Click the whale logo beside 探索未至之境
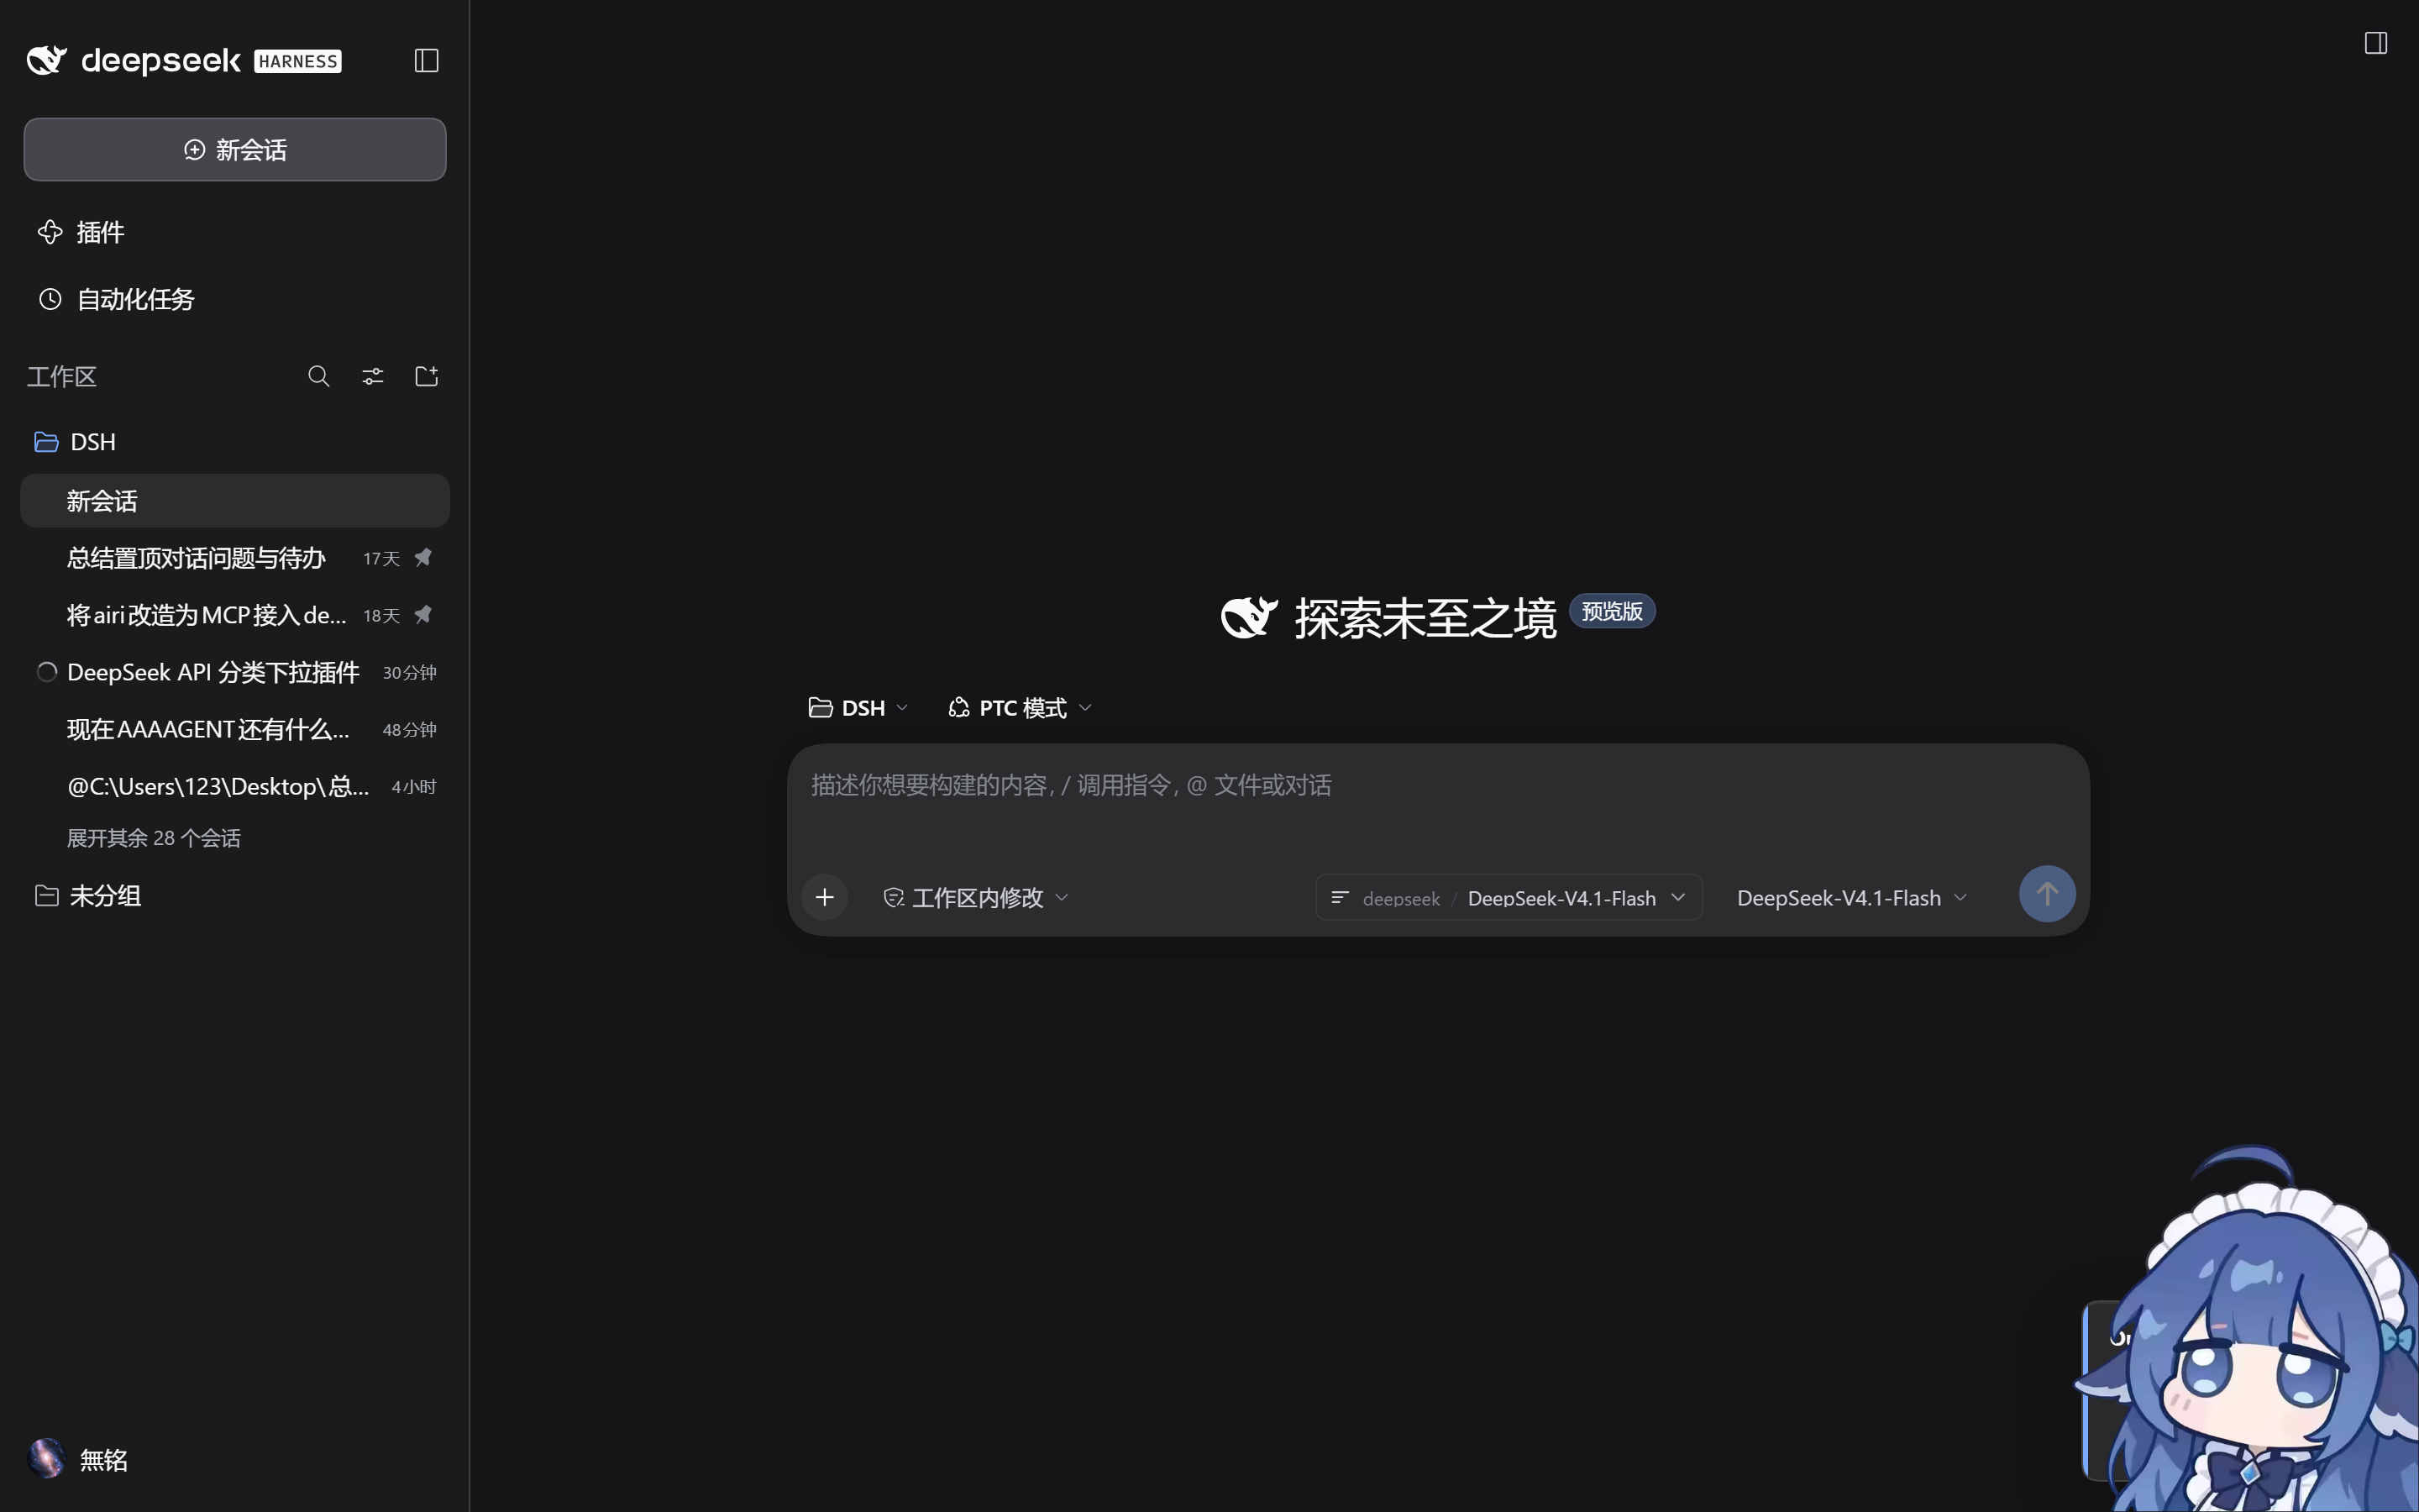 tap(1248, 617)
